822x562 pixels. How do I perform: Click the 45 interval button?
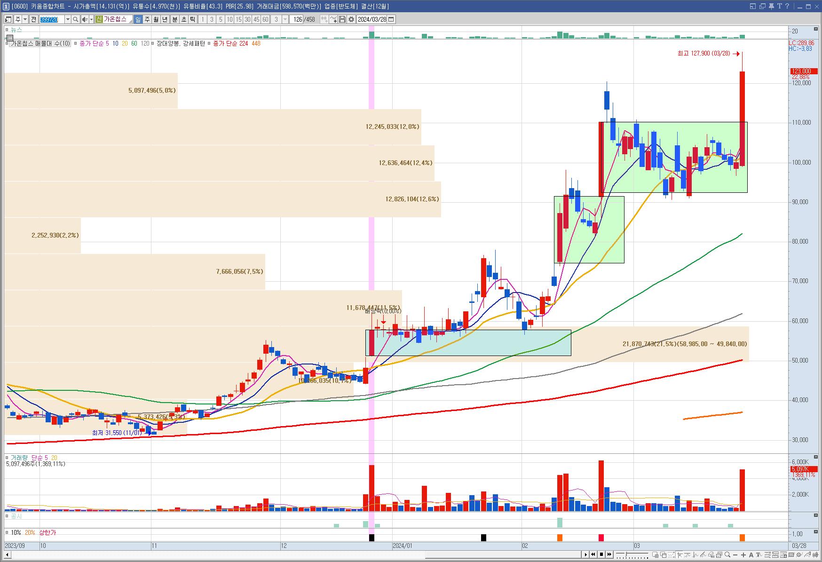coord(256,19)
